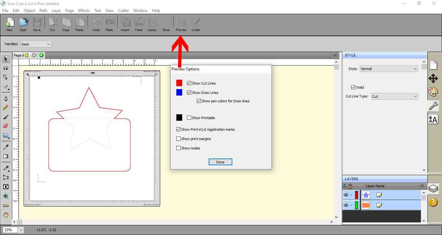Select the Ruler measure tool
442x235 pixels.
pos(6,206)
